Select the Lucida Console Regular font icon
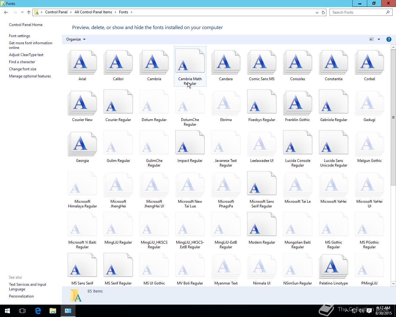The height and width of the screenshot is (317, 396). point(298,143)
